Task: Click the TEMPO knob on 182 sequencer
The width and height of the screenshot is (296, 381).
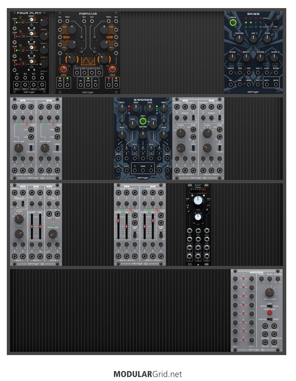Action: click(262, 279)
